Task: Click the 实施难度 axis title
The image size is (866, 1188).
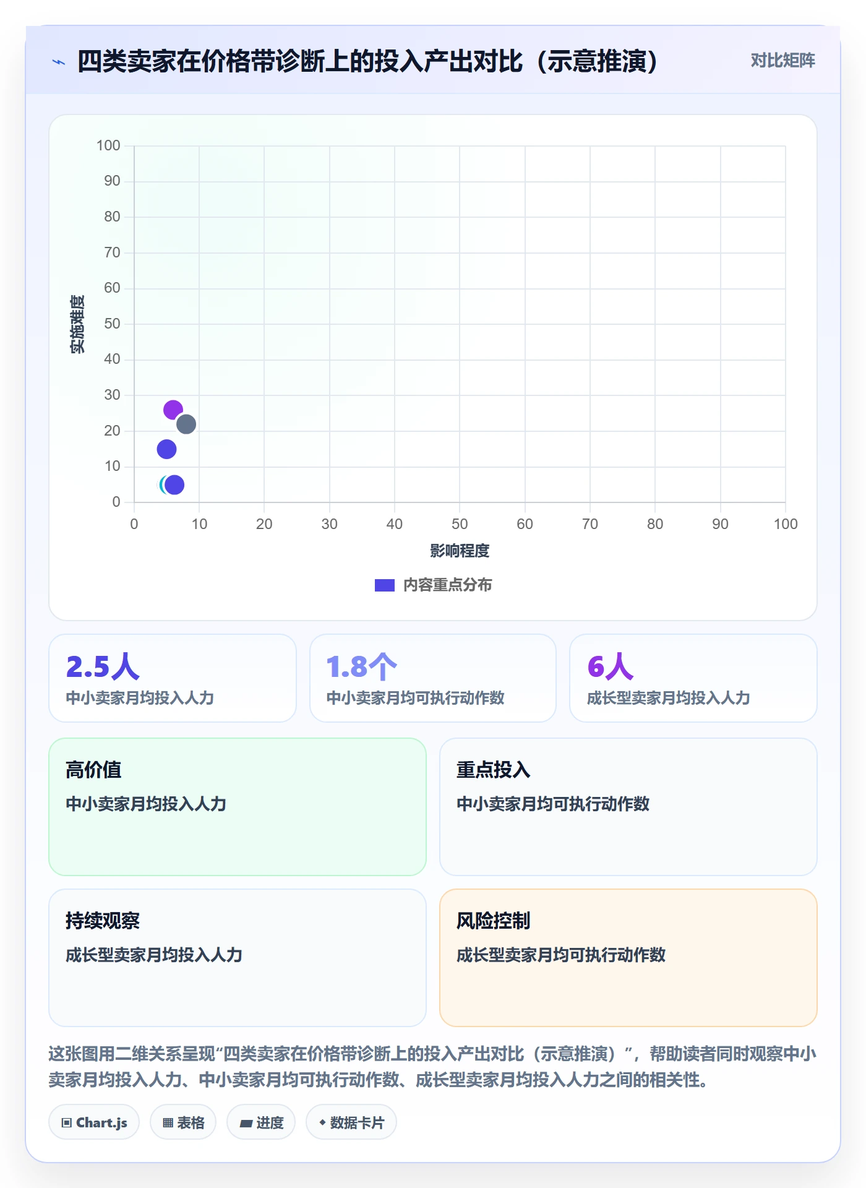Action: coord(77,324)
